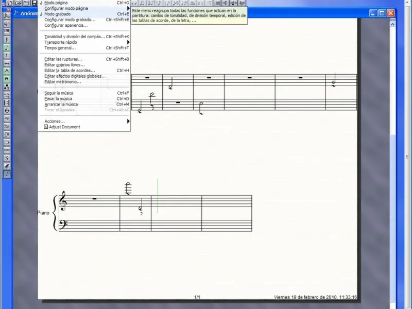This screenshot has height=309, width=412.
Task: Open the circular ring palette tool
Action: 7,143
